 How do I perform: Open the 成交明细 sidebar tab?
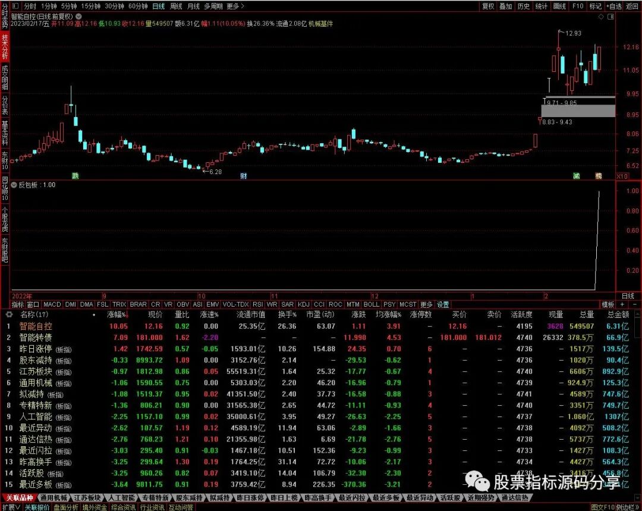[x=5, y=77]
